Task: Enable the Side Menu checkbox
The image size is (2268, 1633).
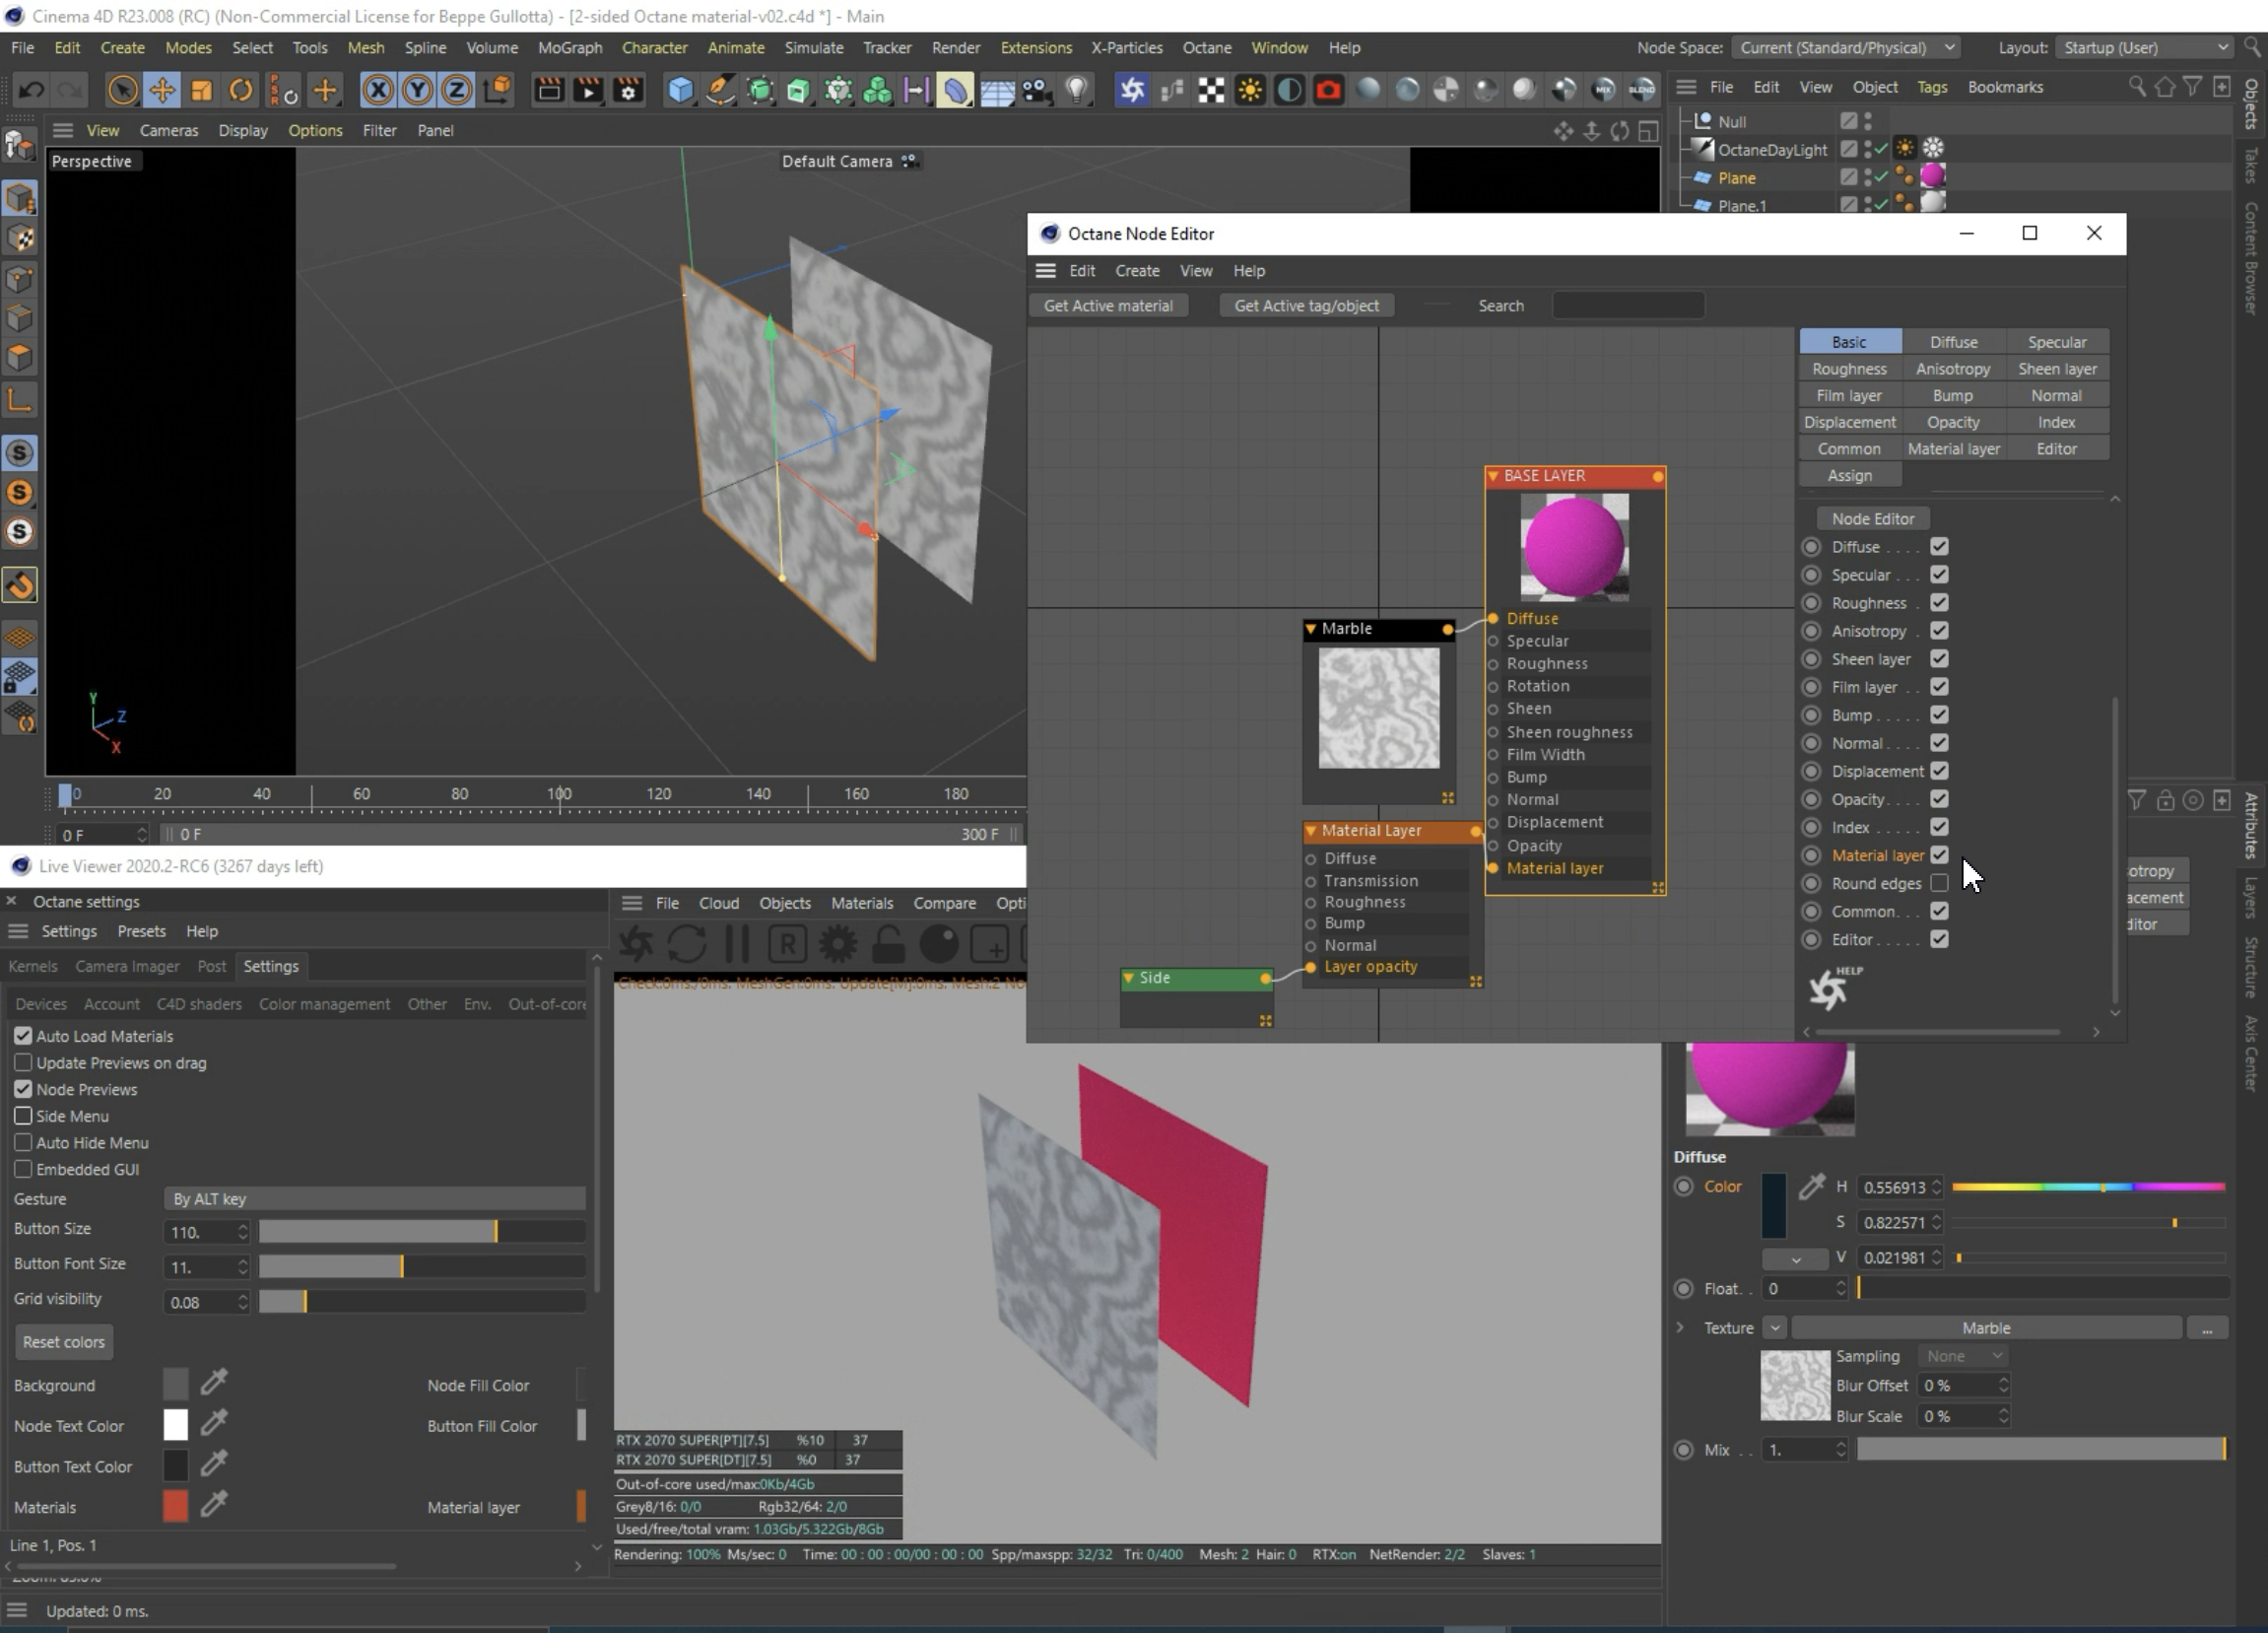Action: coord(23,1116)
